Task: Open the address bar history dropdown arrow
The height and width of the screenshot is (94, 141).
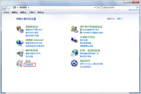Action: click(x=95, y=8)
